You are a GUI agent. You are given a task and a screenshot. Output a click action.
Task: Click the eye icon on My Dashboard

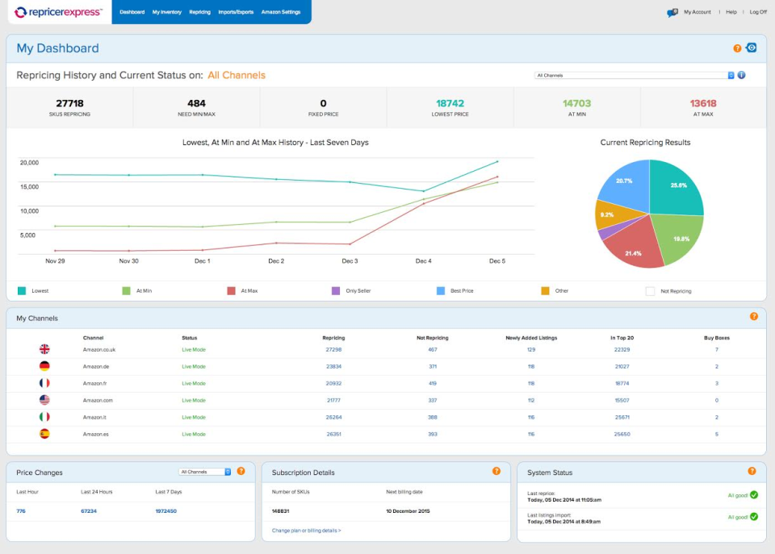tap(751, 48)
